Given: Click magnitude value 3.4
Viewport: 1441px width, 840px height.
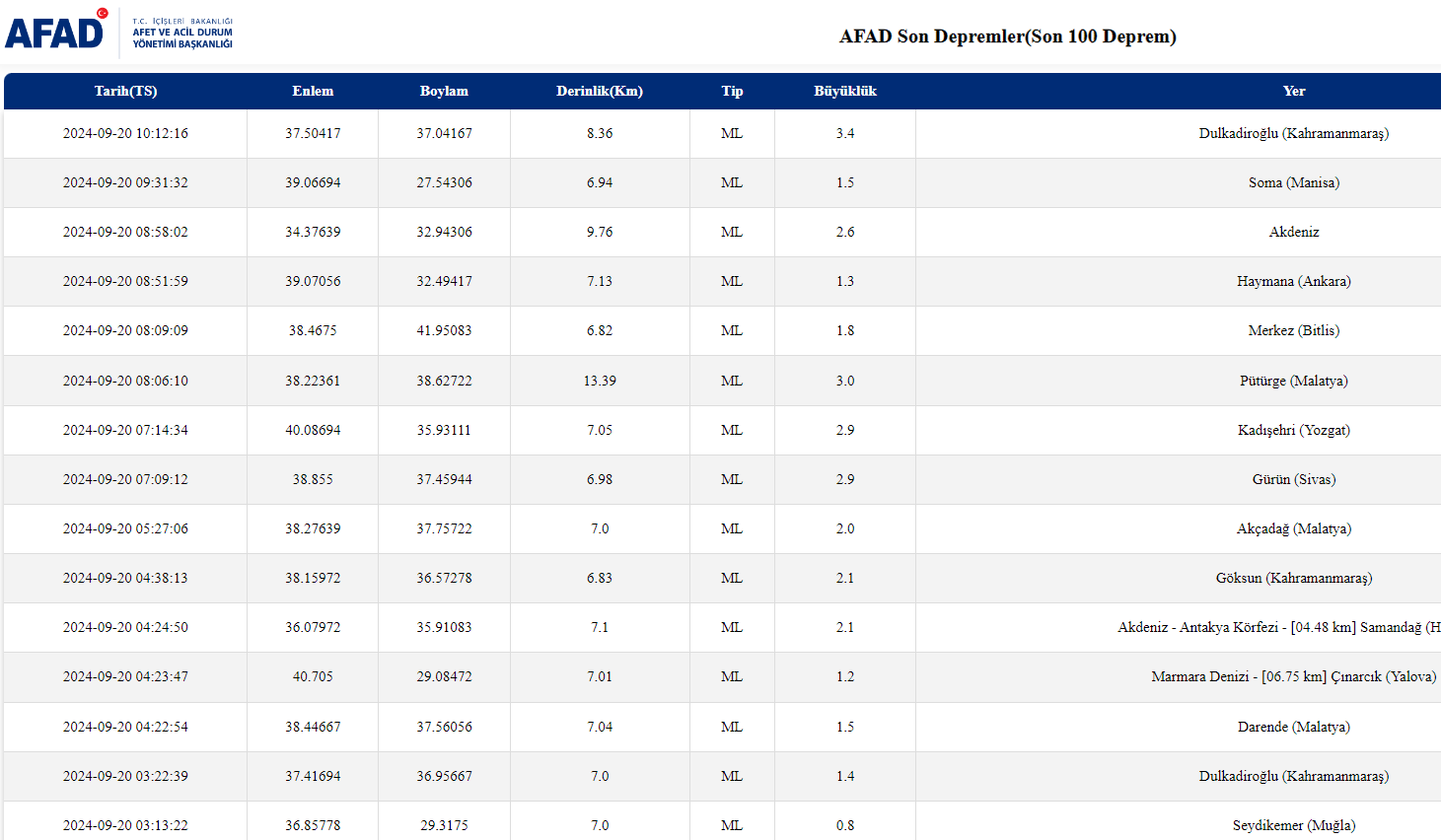Looking at the screenshot, I should [845, 133].
